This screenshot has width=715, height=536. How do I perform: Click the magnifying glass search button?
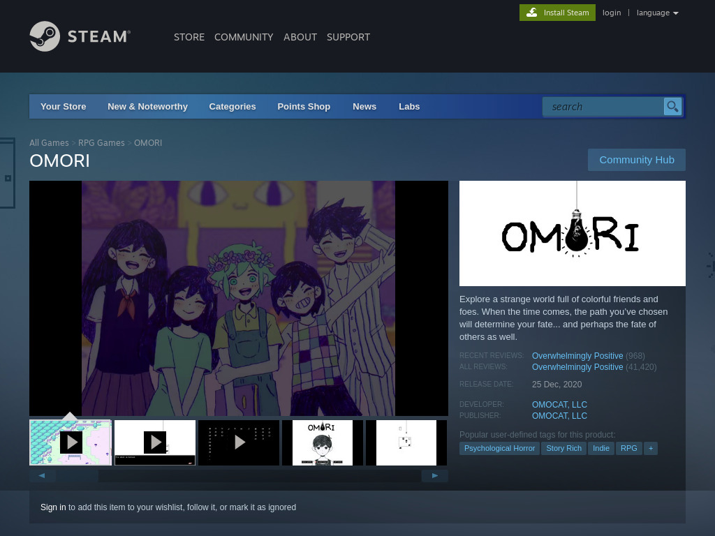[x=672, y=107]
